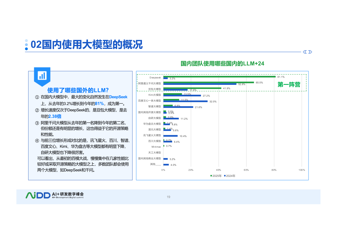Screen dimensions: 337x238
Task: Click the 81.1% Deepseek data label
Action: (281, 77)
